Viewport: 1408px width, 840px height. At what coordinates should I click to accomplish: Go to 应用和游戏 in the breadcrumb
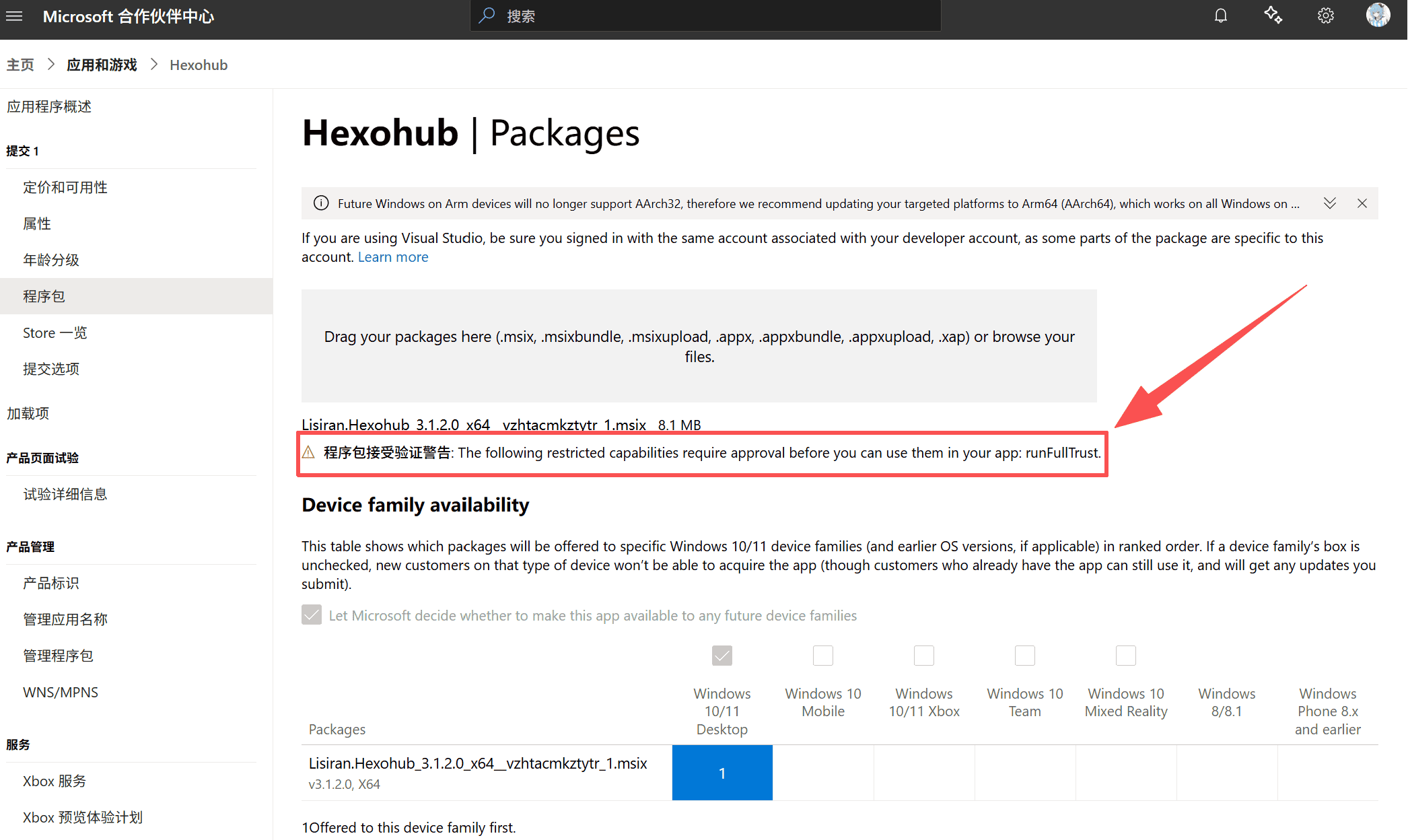coord(102,65)
